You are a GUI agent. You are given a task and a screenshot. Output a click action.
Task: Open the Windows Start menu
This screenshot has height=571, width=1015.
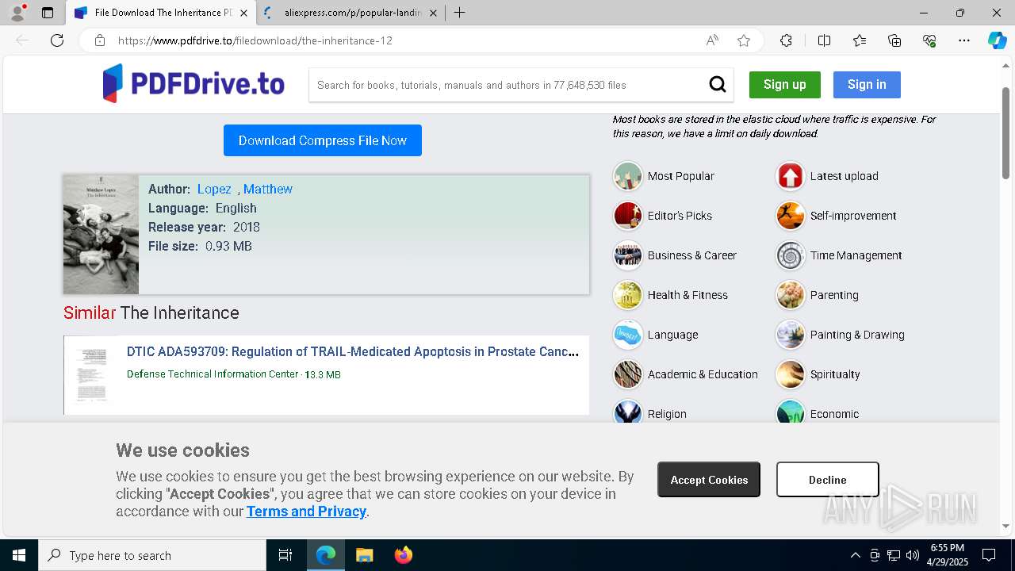19,555
